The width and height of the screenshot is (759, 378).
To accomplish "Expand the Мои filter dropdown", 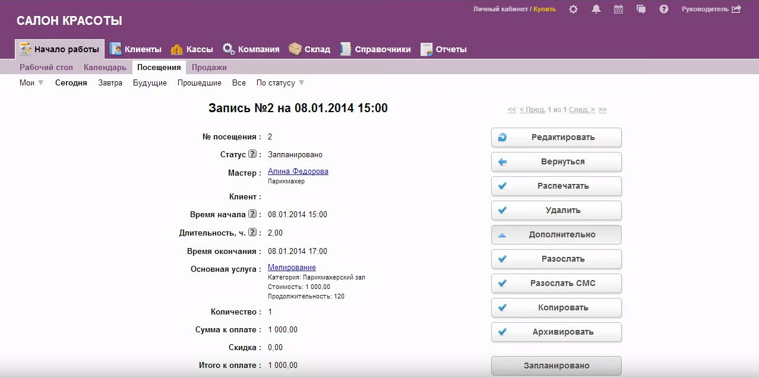I will [31, 83].
